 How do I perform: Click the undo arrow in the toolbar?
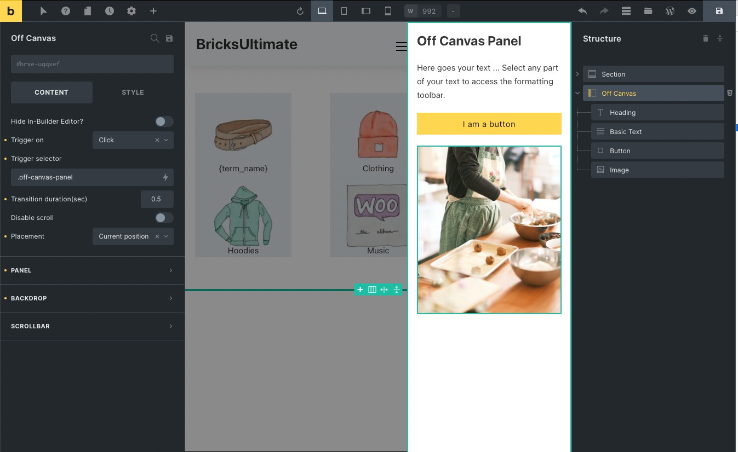[582, 10]
